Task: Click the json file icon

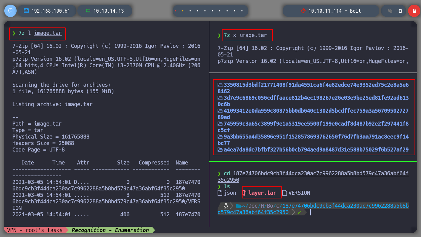Action: pyautogui.click(x=220, y=193)
